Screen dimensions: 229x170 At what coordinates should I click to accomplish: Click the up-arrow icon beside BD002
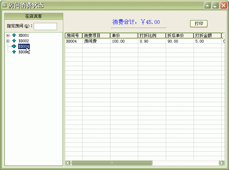click(14, 41)
